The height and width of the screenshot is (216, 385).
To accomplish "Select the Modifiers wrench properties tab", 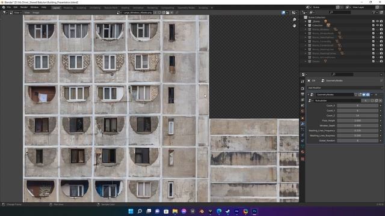I will (x=303, y=124).
